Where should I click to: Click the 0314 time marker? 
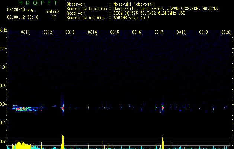92,32
